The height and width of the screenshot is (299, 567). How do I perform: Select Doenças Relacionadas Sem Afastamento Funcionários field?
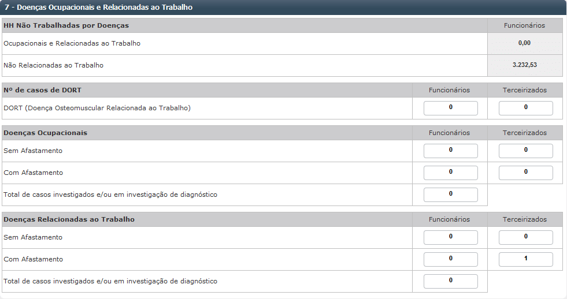450,237
